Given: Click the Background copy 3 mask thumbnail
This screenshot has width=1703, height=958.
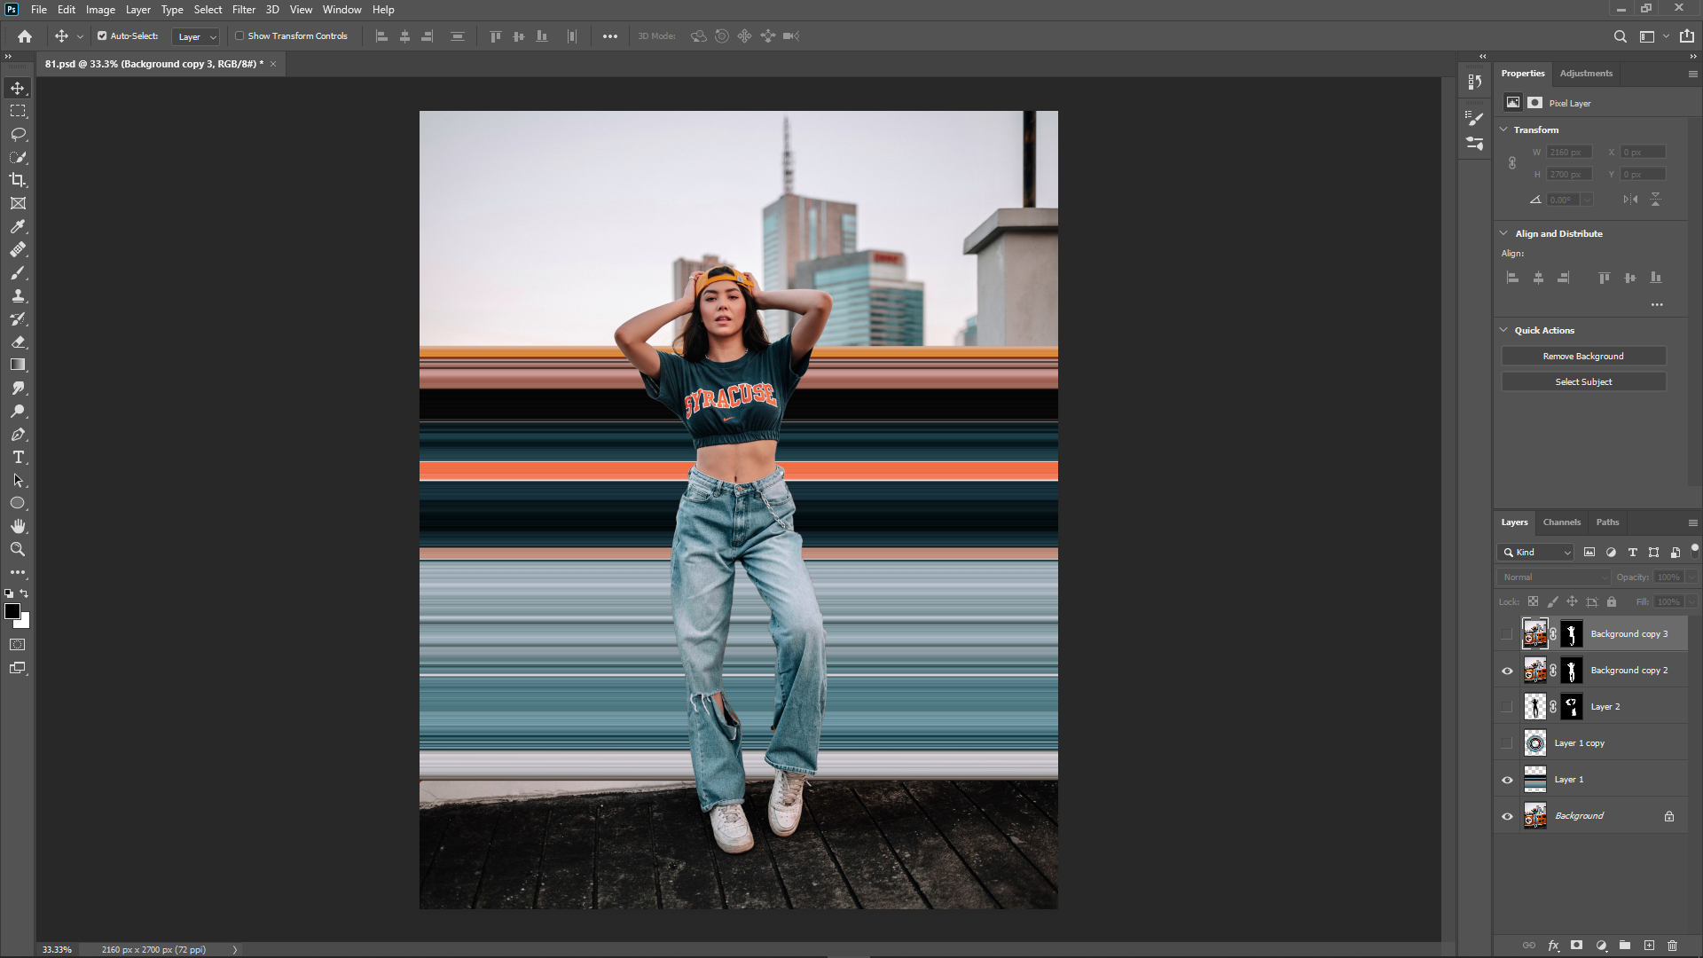Looking at the screenshot, I should coord(1572,634).
